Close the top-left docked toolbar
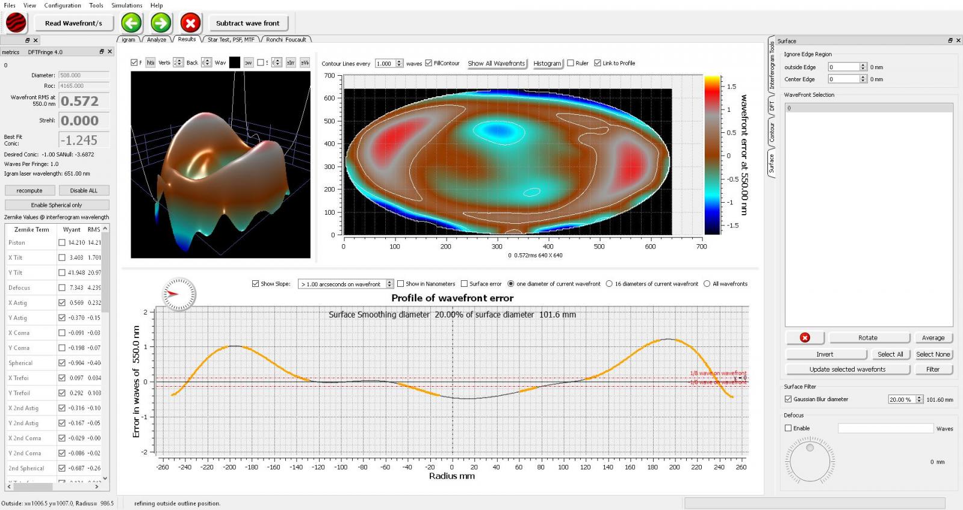This screenshot has height=510, width=963. [x=36, y=40]
